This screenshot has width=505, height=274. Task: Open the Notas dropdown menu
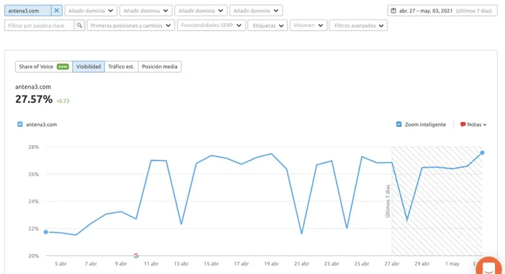(473, 124)
